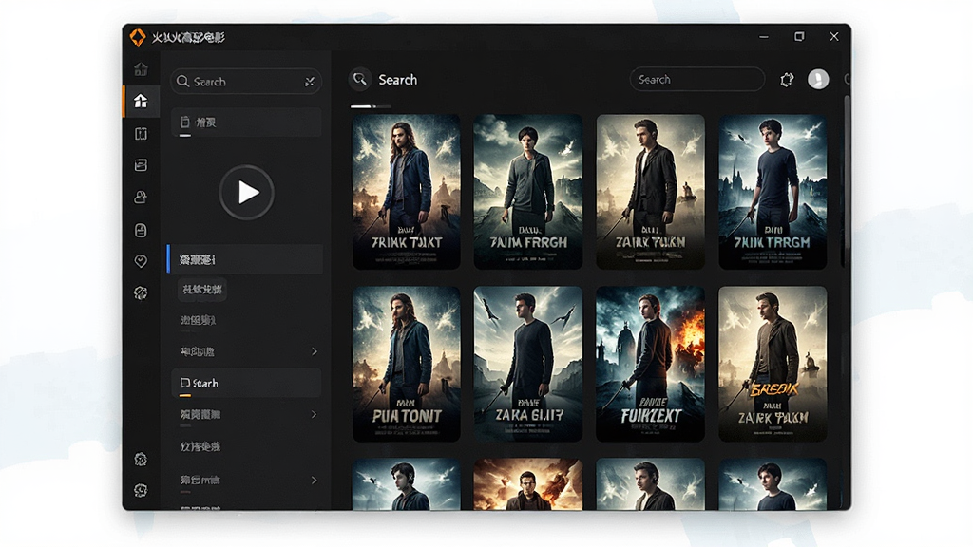
Task: Expand the chevron on the row below Search entry
Action: pos(314,414)
